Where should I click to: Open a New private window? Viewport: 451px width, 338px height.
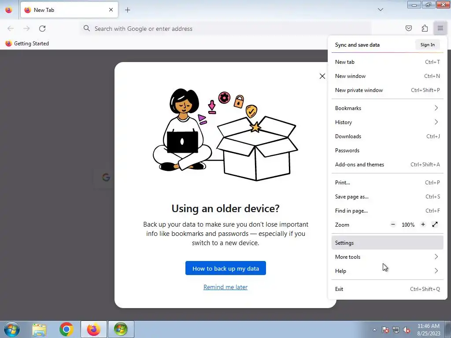pos(387,90)
